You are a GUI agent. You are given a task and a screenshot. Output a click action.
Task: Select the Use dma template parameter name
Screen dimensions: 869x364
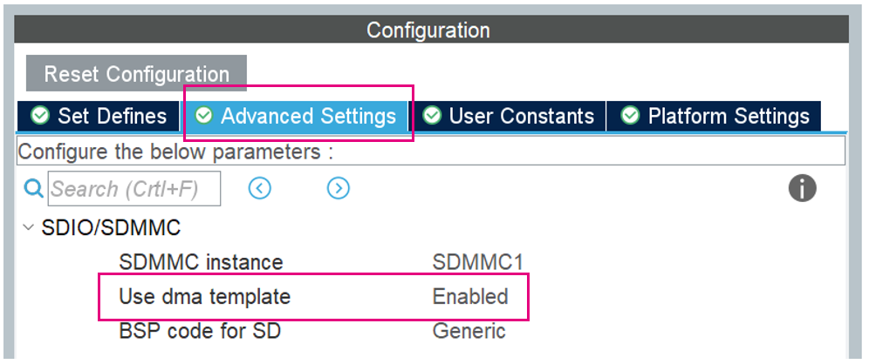pos(204,297)
